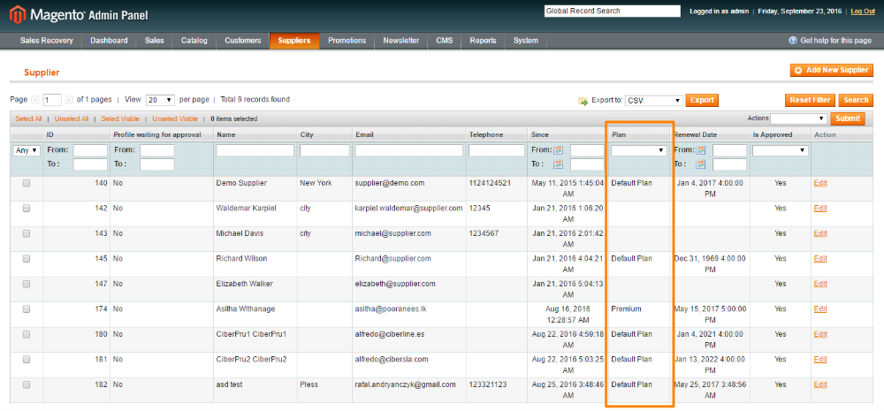This screenshot has height=411, width=884.
Task: Tick CiberPru1 CiberPru1 row checkbox
Action: (x=26, y=334)
